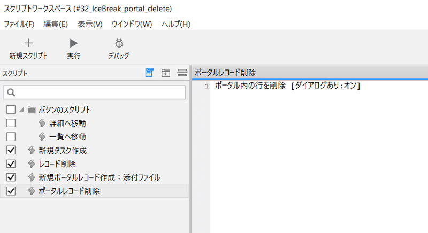The width and height of the screenshot is (428, 233).
Task: Click the separator lines icon in Scripts panel
Action: pyautogui.click(x=182, y=73)
